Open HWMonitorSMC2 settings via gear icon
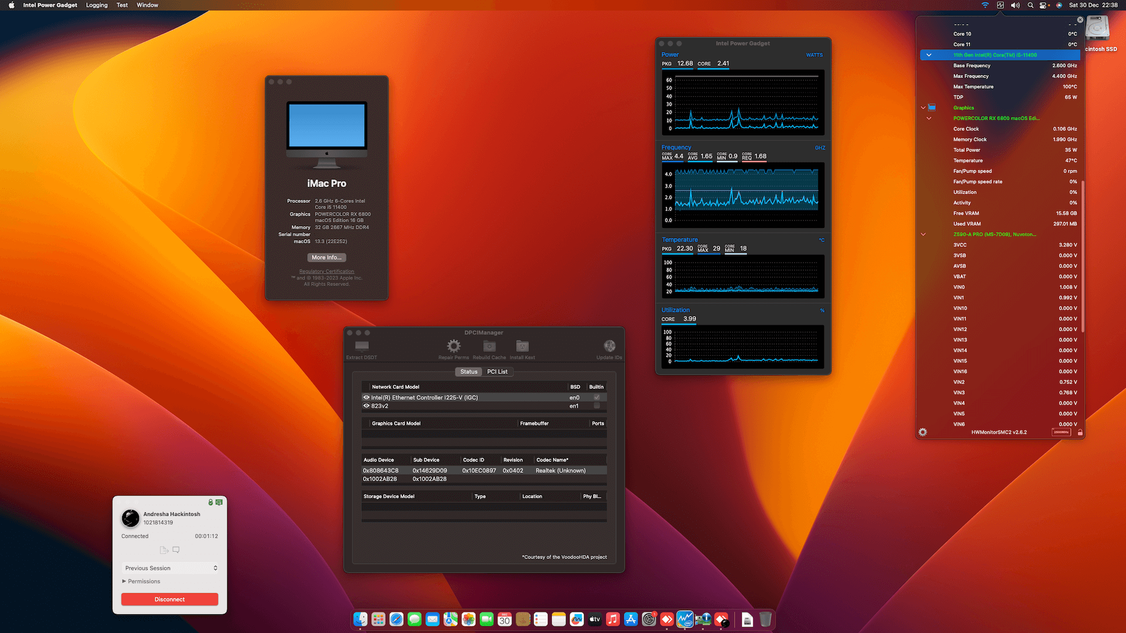Image resolution: width=1126 pixels, height=633 pixels. pos(922,432)
